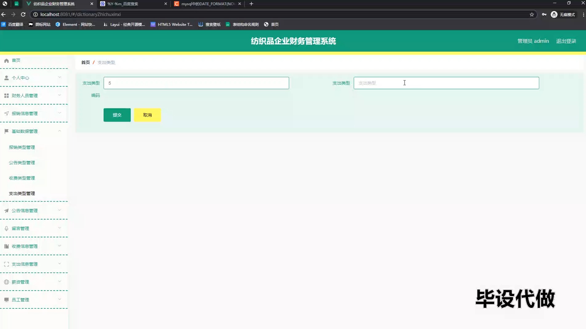Open the 表结构命名规则 bookmark
The height and width of the screenshot is (329, 586).
coord(242,24)
